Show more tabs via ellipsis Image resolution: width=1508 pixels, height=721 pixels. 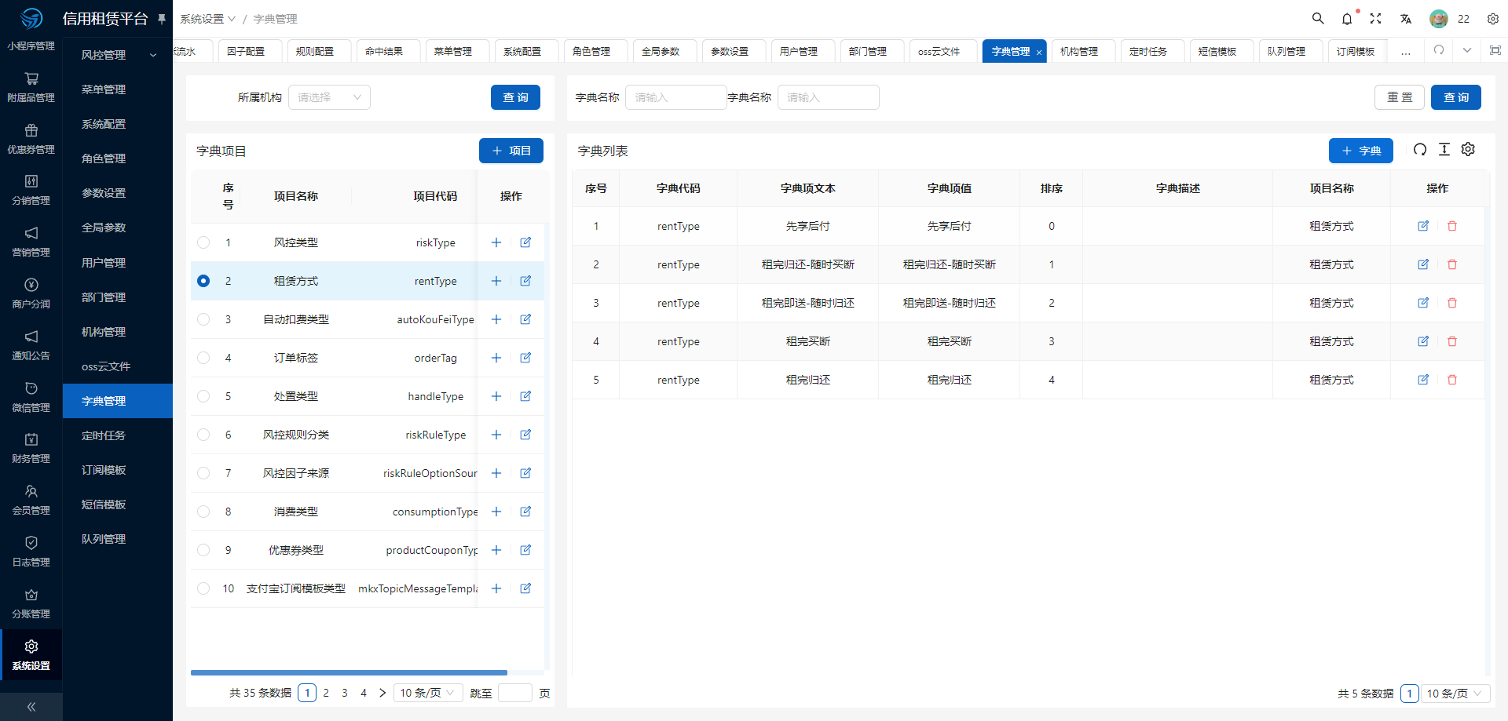pyautogui.click(x=1406, y=51)
